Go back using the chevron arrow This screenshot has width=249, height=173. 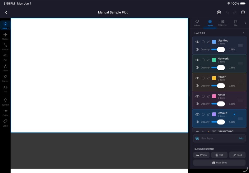pos(6,12)
